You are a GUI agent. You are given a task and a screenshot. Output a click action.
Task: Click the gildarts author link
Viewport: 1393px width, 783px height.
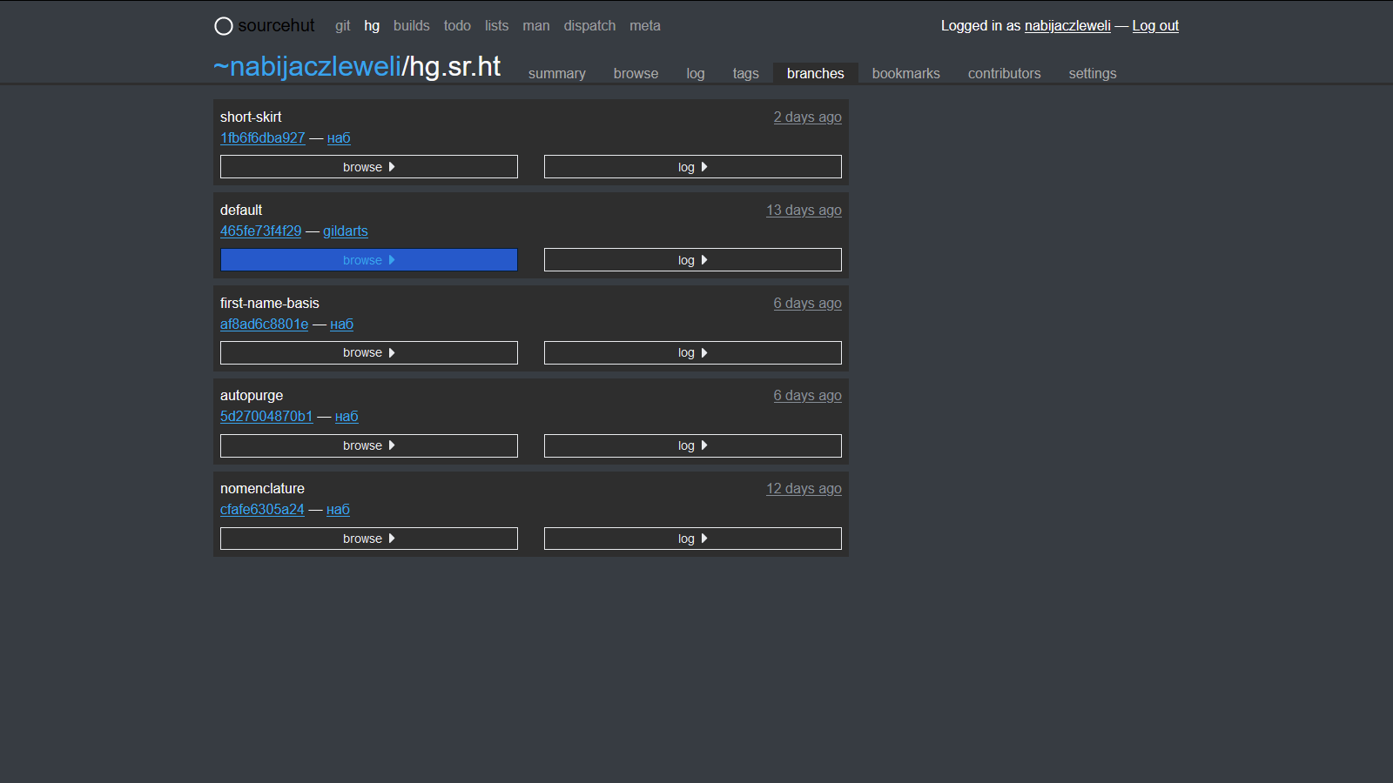point(345,231)
